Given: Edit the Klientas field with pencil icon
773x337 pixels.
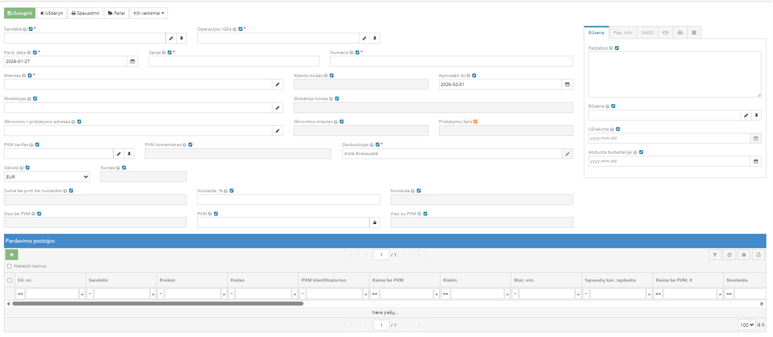Looking at the screenshot, I should click(x=277, y=85).
